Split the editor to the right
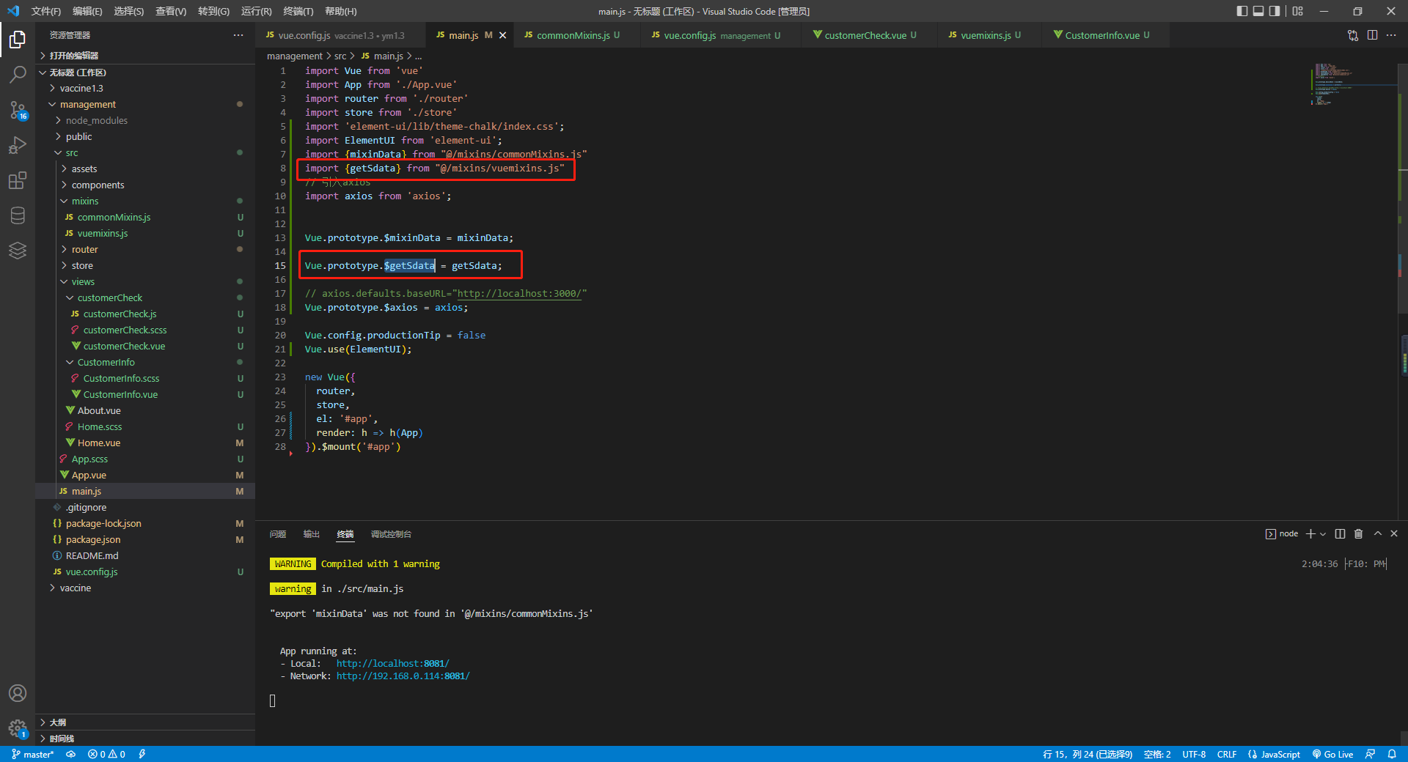This screenshot has height=762, width=1408. (x=1372, y=35)
